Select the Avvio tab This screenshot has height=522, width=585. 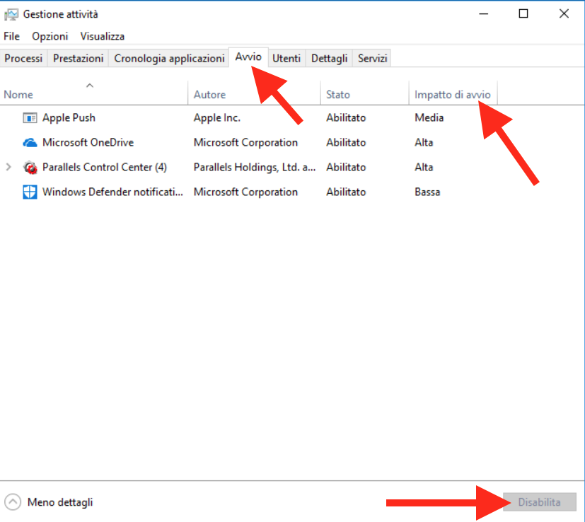click(x=248, y=57)
